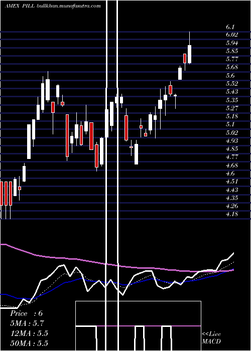Select the 6.1 price axis label
This screenshot has width=251, height=351.
coord(230,27)
